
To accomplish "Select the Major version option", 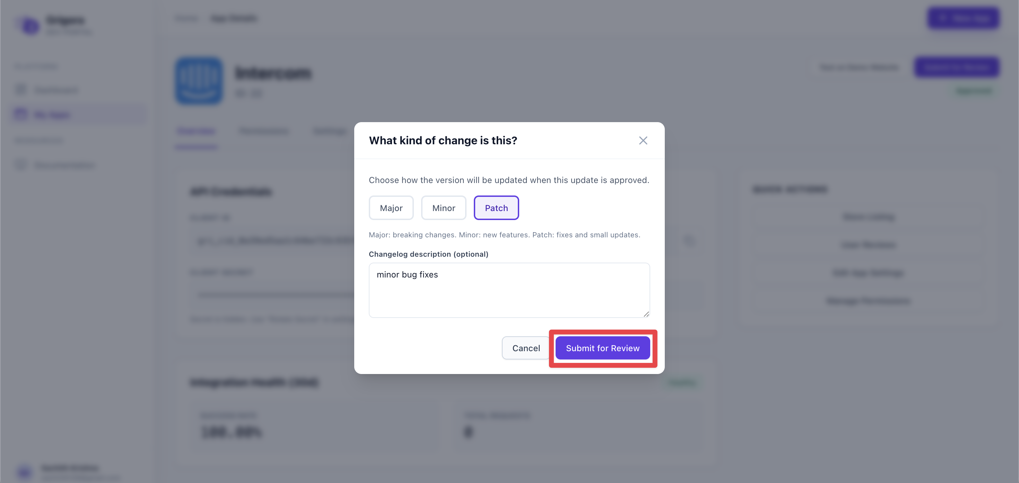I will pos(391,208).
